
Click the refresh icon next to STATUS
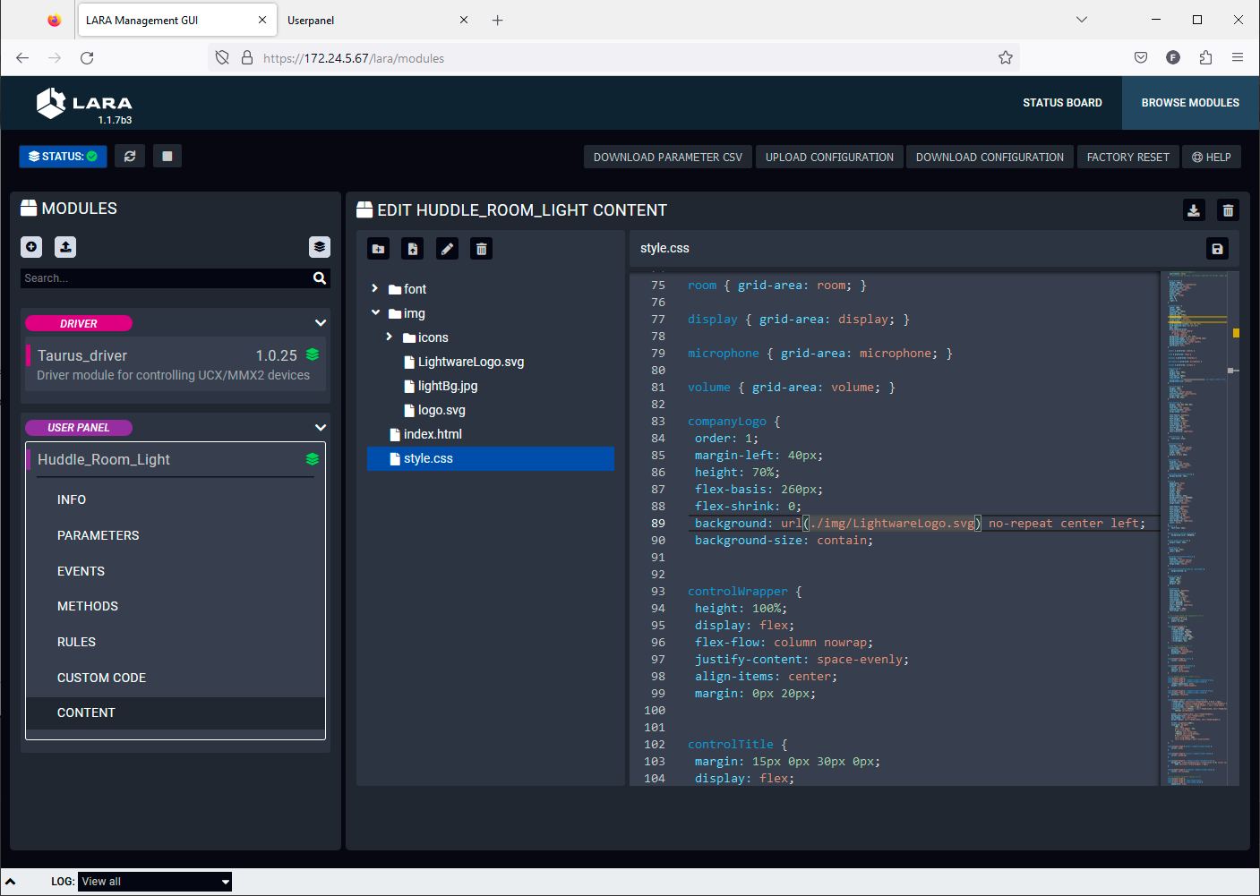point(130,157)
